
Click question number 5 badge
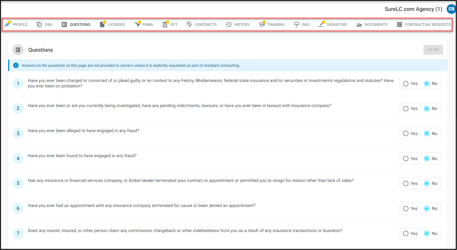tap(18, 183)
